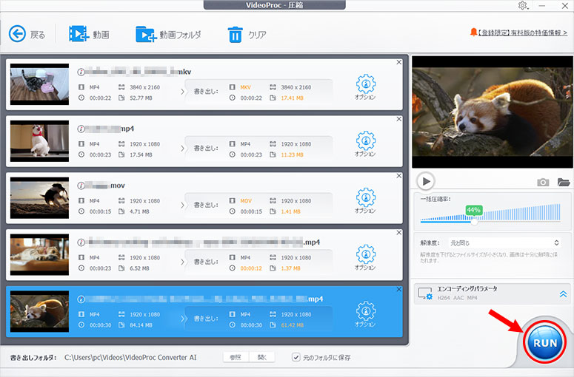574x377 pixels.
Task: Click the output size 11.23 MB value
Action: pyautogui.click(x=292, y=155)
